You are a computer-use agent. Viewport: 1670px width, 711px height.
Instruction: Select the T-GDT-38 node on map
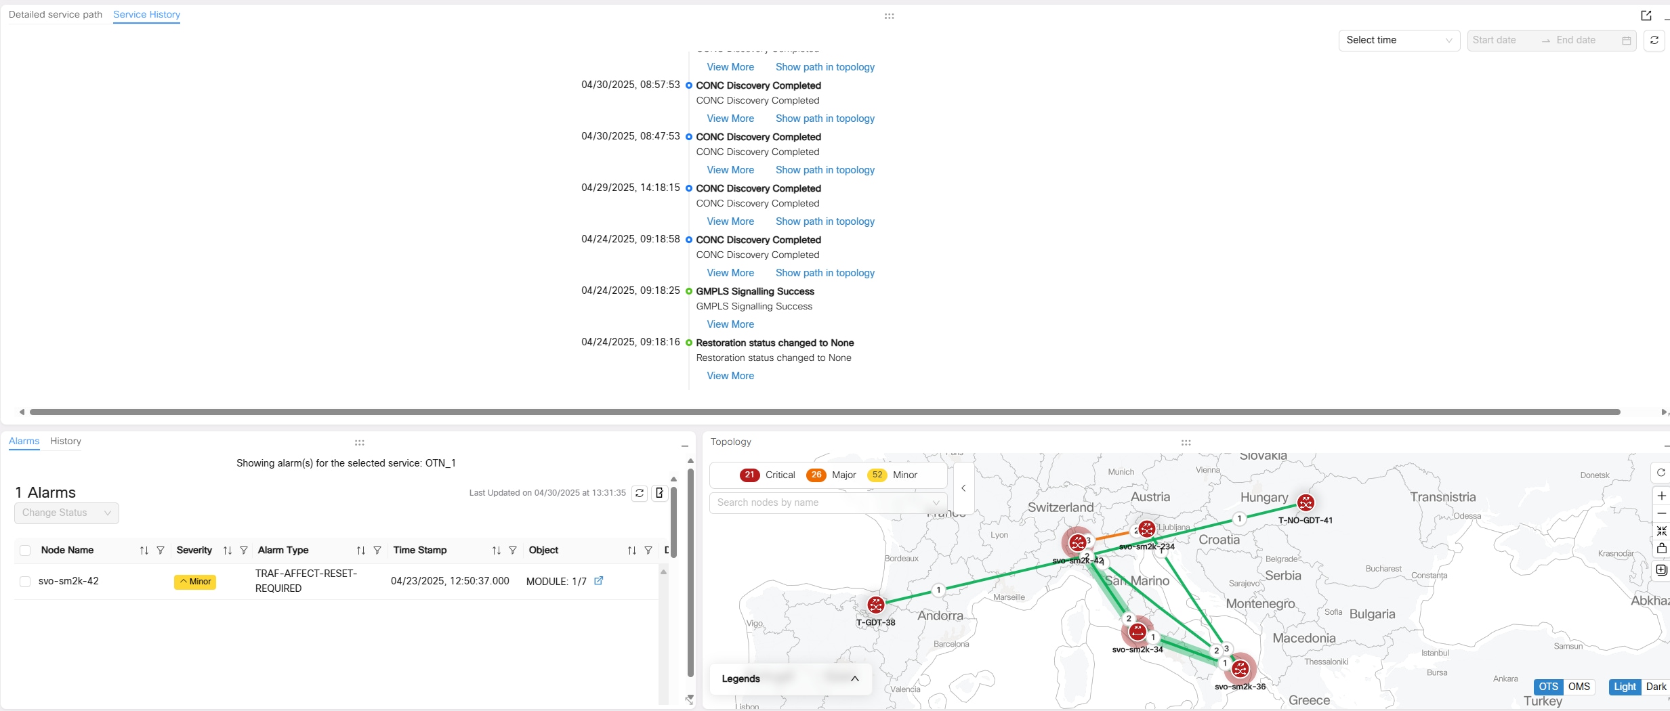coord(876,605)
